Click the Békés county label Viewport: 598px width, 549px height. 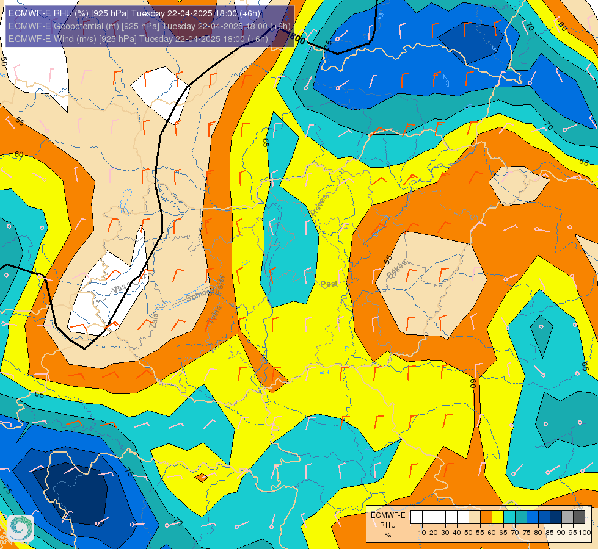(398, 270)
